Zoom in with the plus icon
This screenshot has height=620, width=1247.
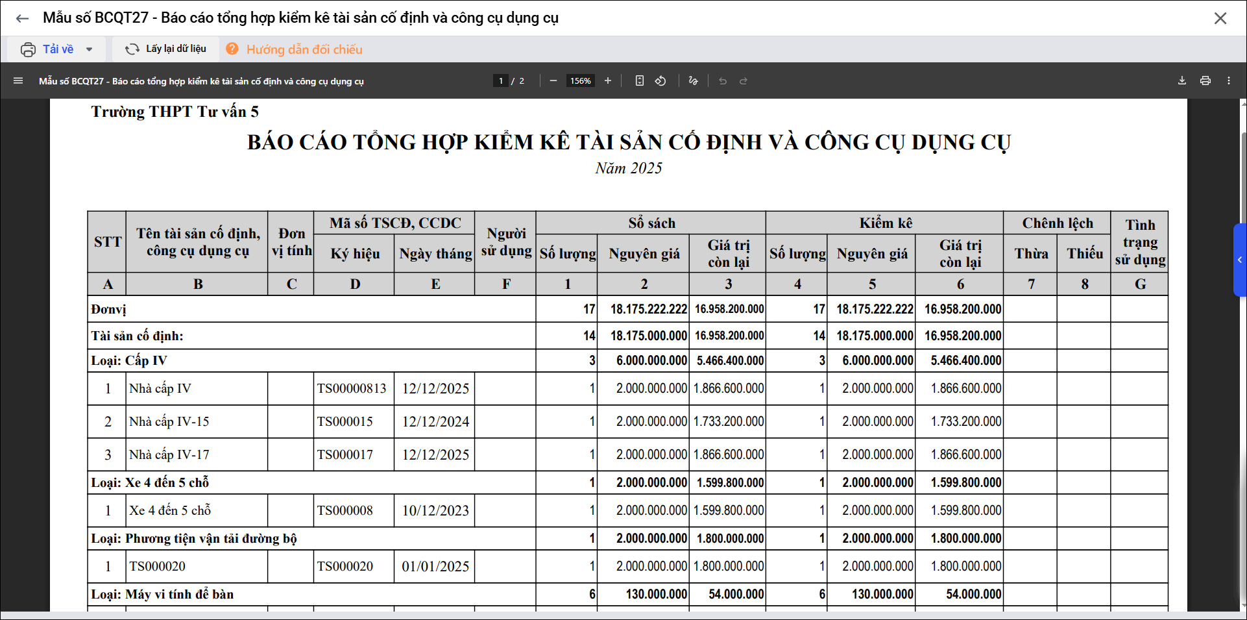coord(607,81)
